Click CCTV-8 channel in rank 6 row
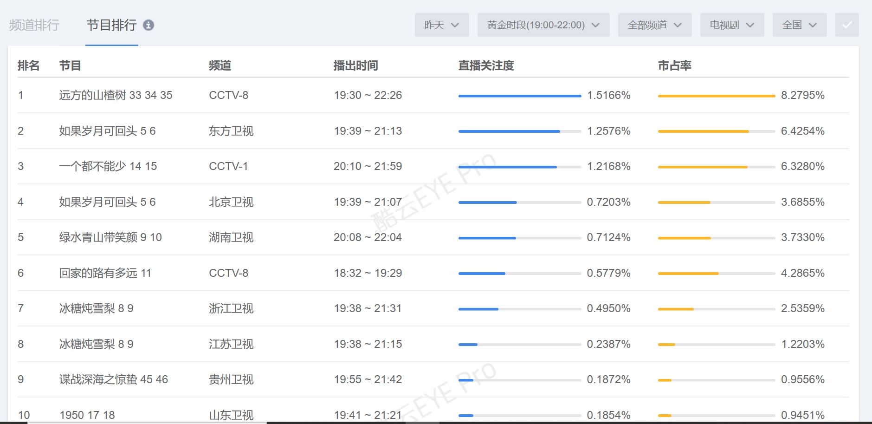Viewport: 872px width, 424px height. coord(228,273)
